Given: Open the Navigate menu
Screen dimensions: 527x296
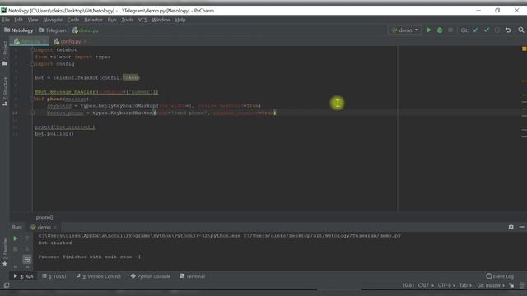Looking at the screenshot, I should [x=53, y=20].
